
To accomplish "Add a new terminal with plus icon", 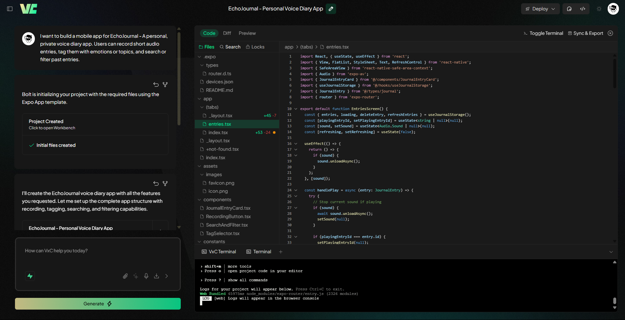I will point(281,252).
